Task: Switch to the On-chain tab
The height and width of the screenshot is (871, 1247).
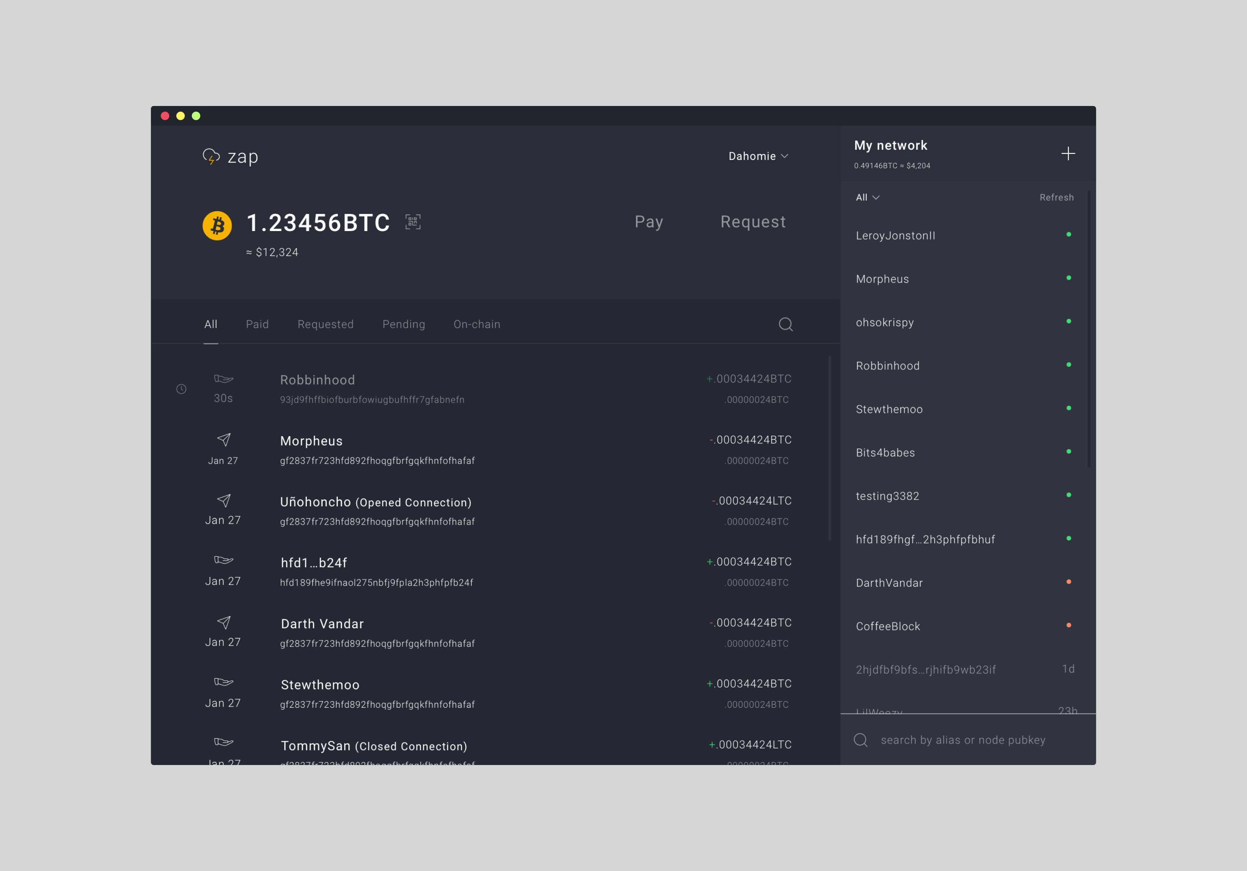Action: [476, 324]
